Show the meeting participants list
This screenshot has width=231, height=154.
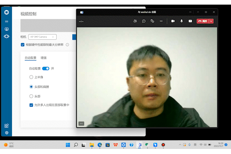coord(135,21)
